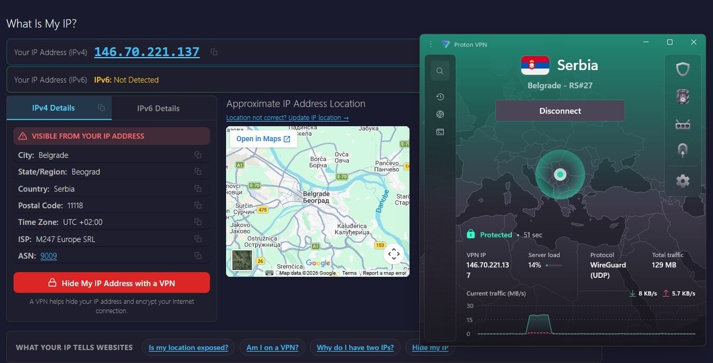Copy the IPv4 address 146.70.221.137
The width and height of the screenshot is (713, 363).
pos(214,52)
